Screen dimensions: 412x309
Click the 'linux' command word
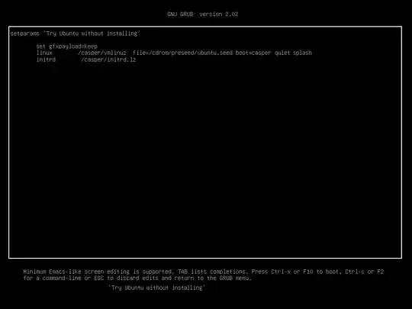[x=44, y=53]
